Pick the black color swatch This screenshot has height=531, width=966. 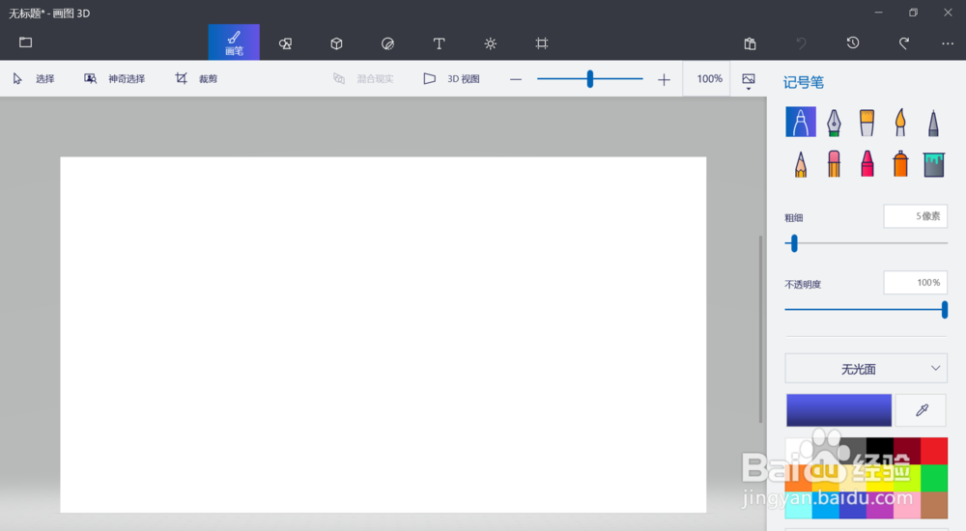[x=880, y=451]
